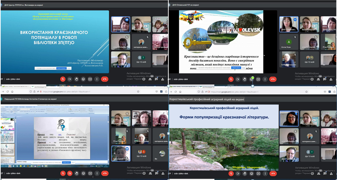Open meeting details info icon in Житомир meeting
This screenshot has height=180, width=337.
tap(144, 79)
